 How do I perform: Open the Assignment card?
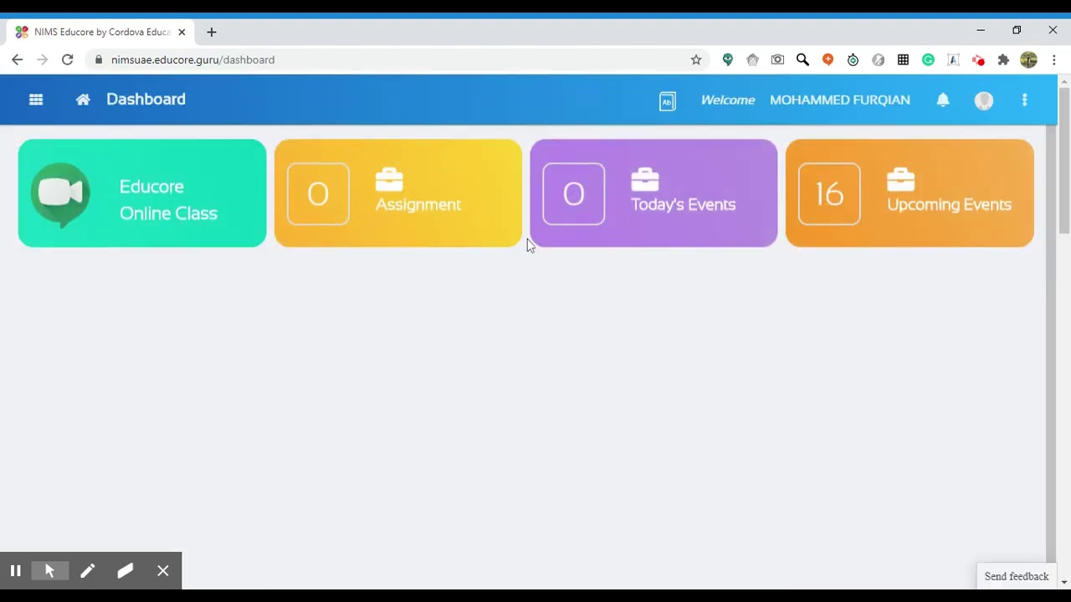tap(398, 193)
